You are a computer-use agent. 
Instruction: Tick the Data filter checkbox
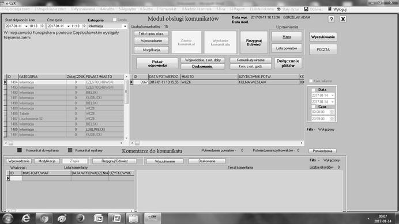tap(313, 90)
